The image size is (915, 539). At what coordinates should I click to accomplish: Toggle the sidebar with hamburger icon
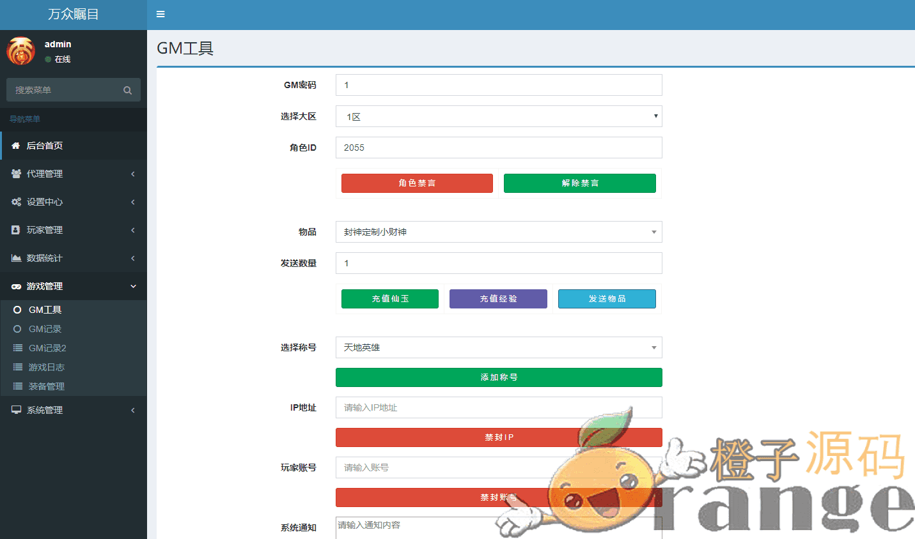point(160,14)
